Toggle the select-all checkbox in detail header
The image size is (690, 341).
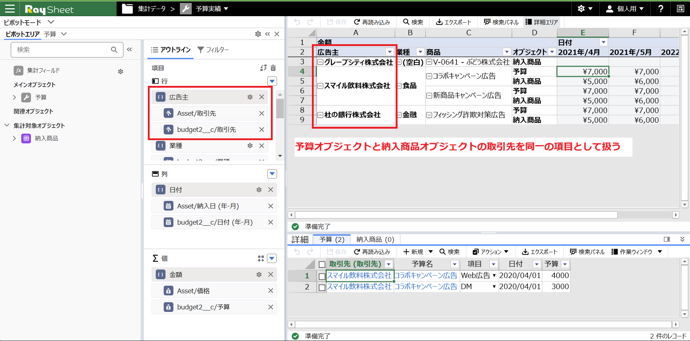click(x=322, y=265)
